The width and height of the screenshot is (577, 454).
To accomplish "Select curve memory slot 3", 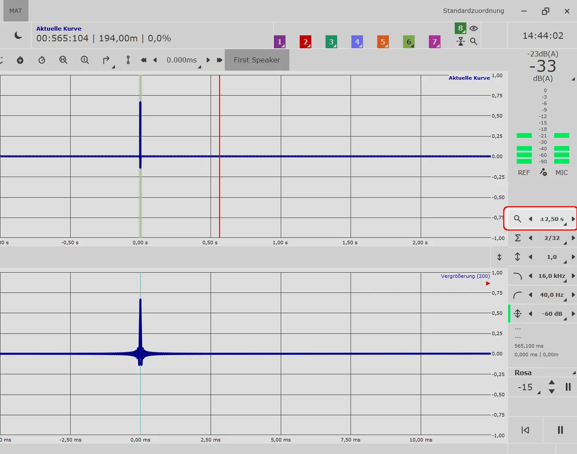I will coord(331,42).
